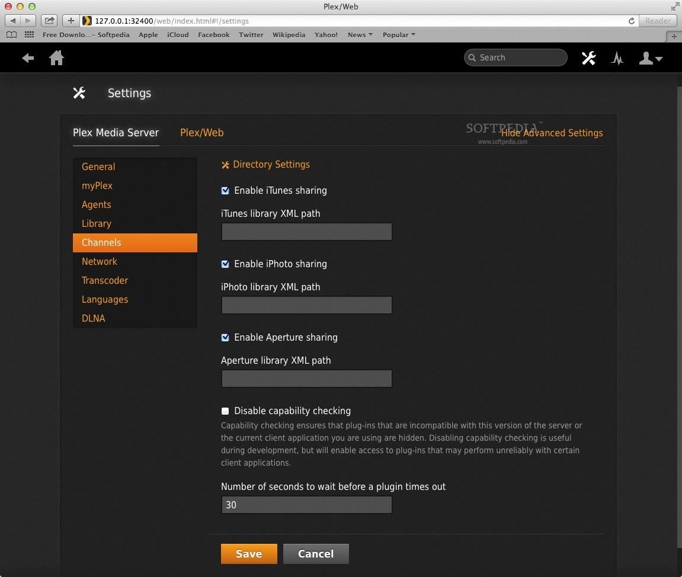Select myPlex in the settings sidebar
This screenshot has height=577, width=682.
coord(135,185)
